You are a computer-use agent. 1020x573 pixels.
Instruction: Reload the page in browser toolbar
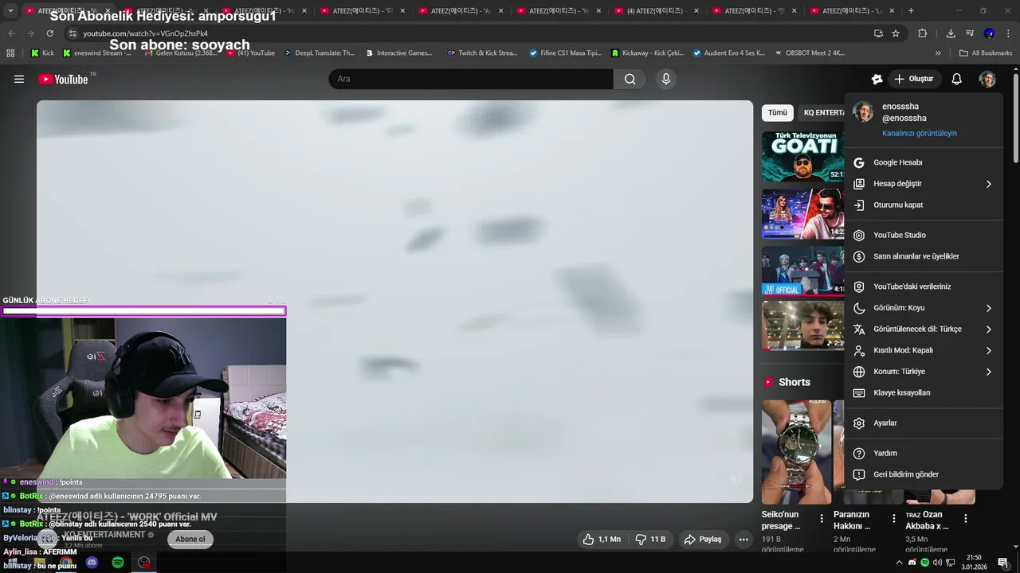tap(49, 33)
